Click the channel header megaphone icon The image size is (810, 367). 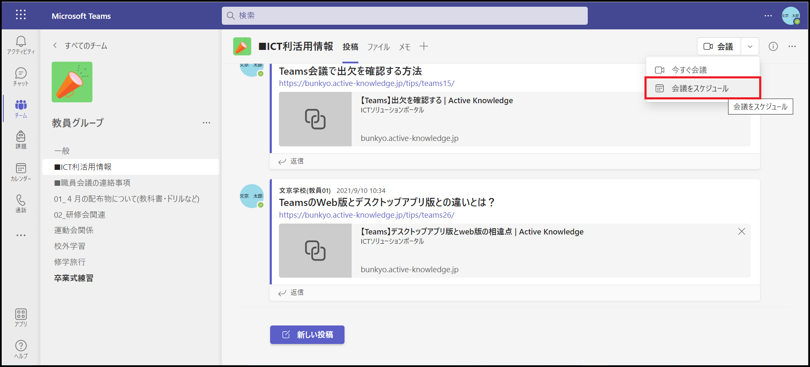(x=242, y=46)
